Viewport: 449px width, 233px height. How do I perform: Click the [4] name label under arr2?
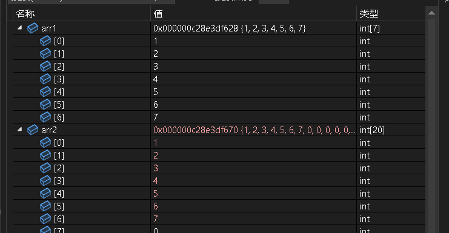coord(59,194)
